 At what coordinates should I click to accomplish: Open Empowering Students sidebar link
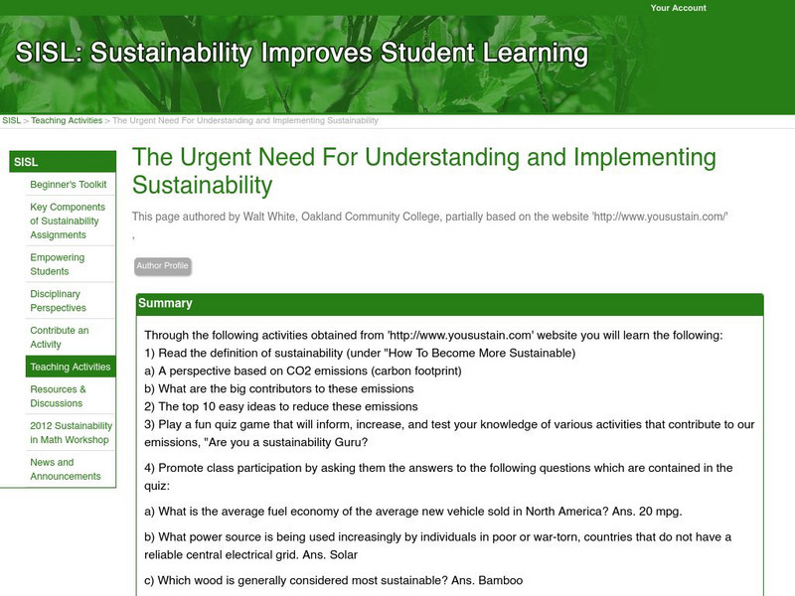[58, 264]
